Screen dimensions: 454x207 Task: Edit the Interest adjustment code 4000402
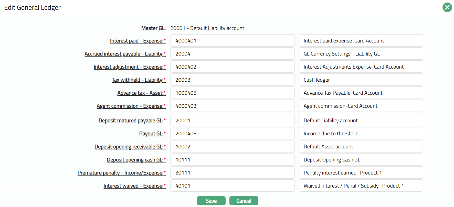point(232,67)
